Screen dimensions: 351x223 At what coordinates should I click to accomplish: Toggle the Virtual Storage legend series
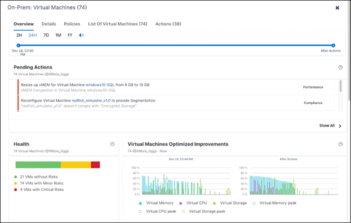[x=230, y=203]
